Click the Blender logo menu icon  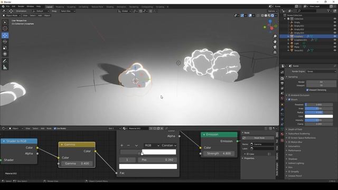pos(3,6)
